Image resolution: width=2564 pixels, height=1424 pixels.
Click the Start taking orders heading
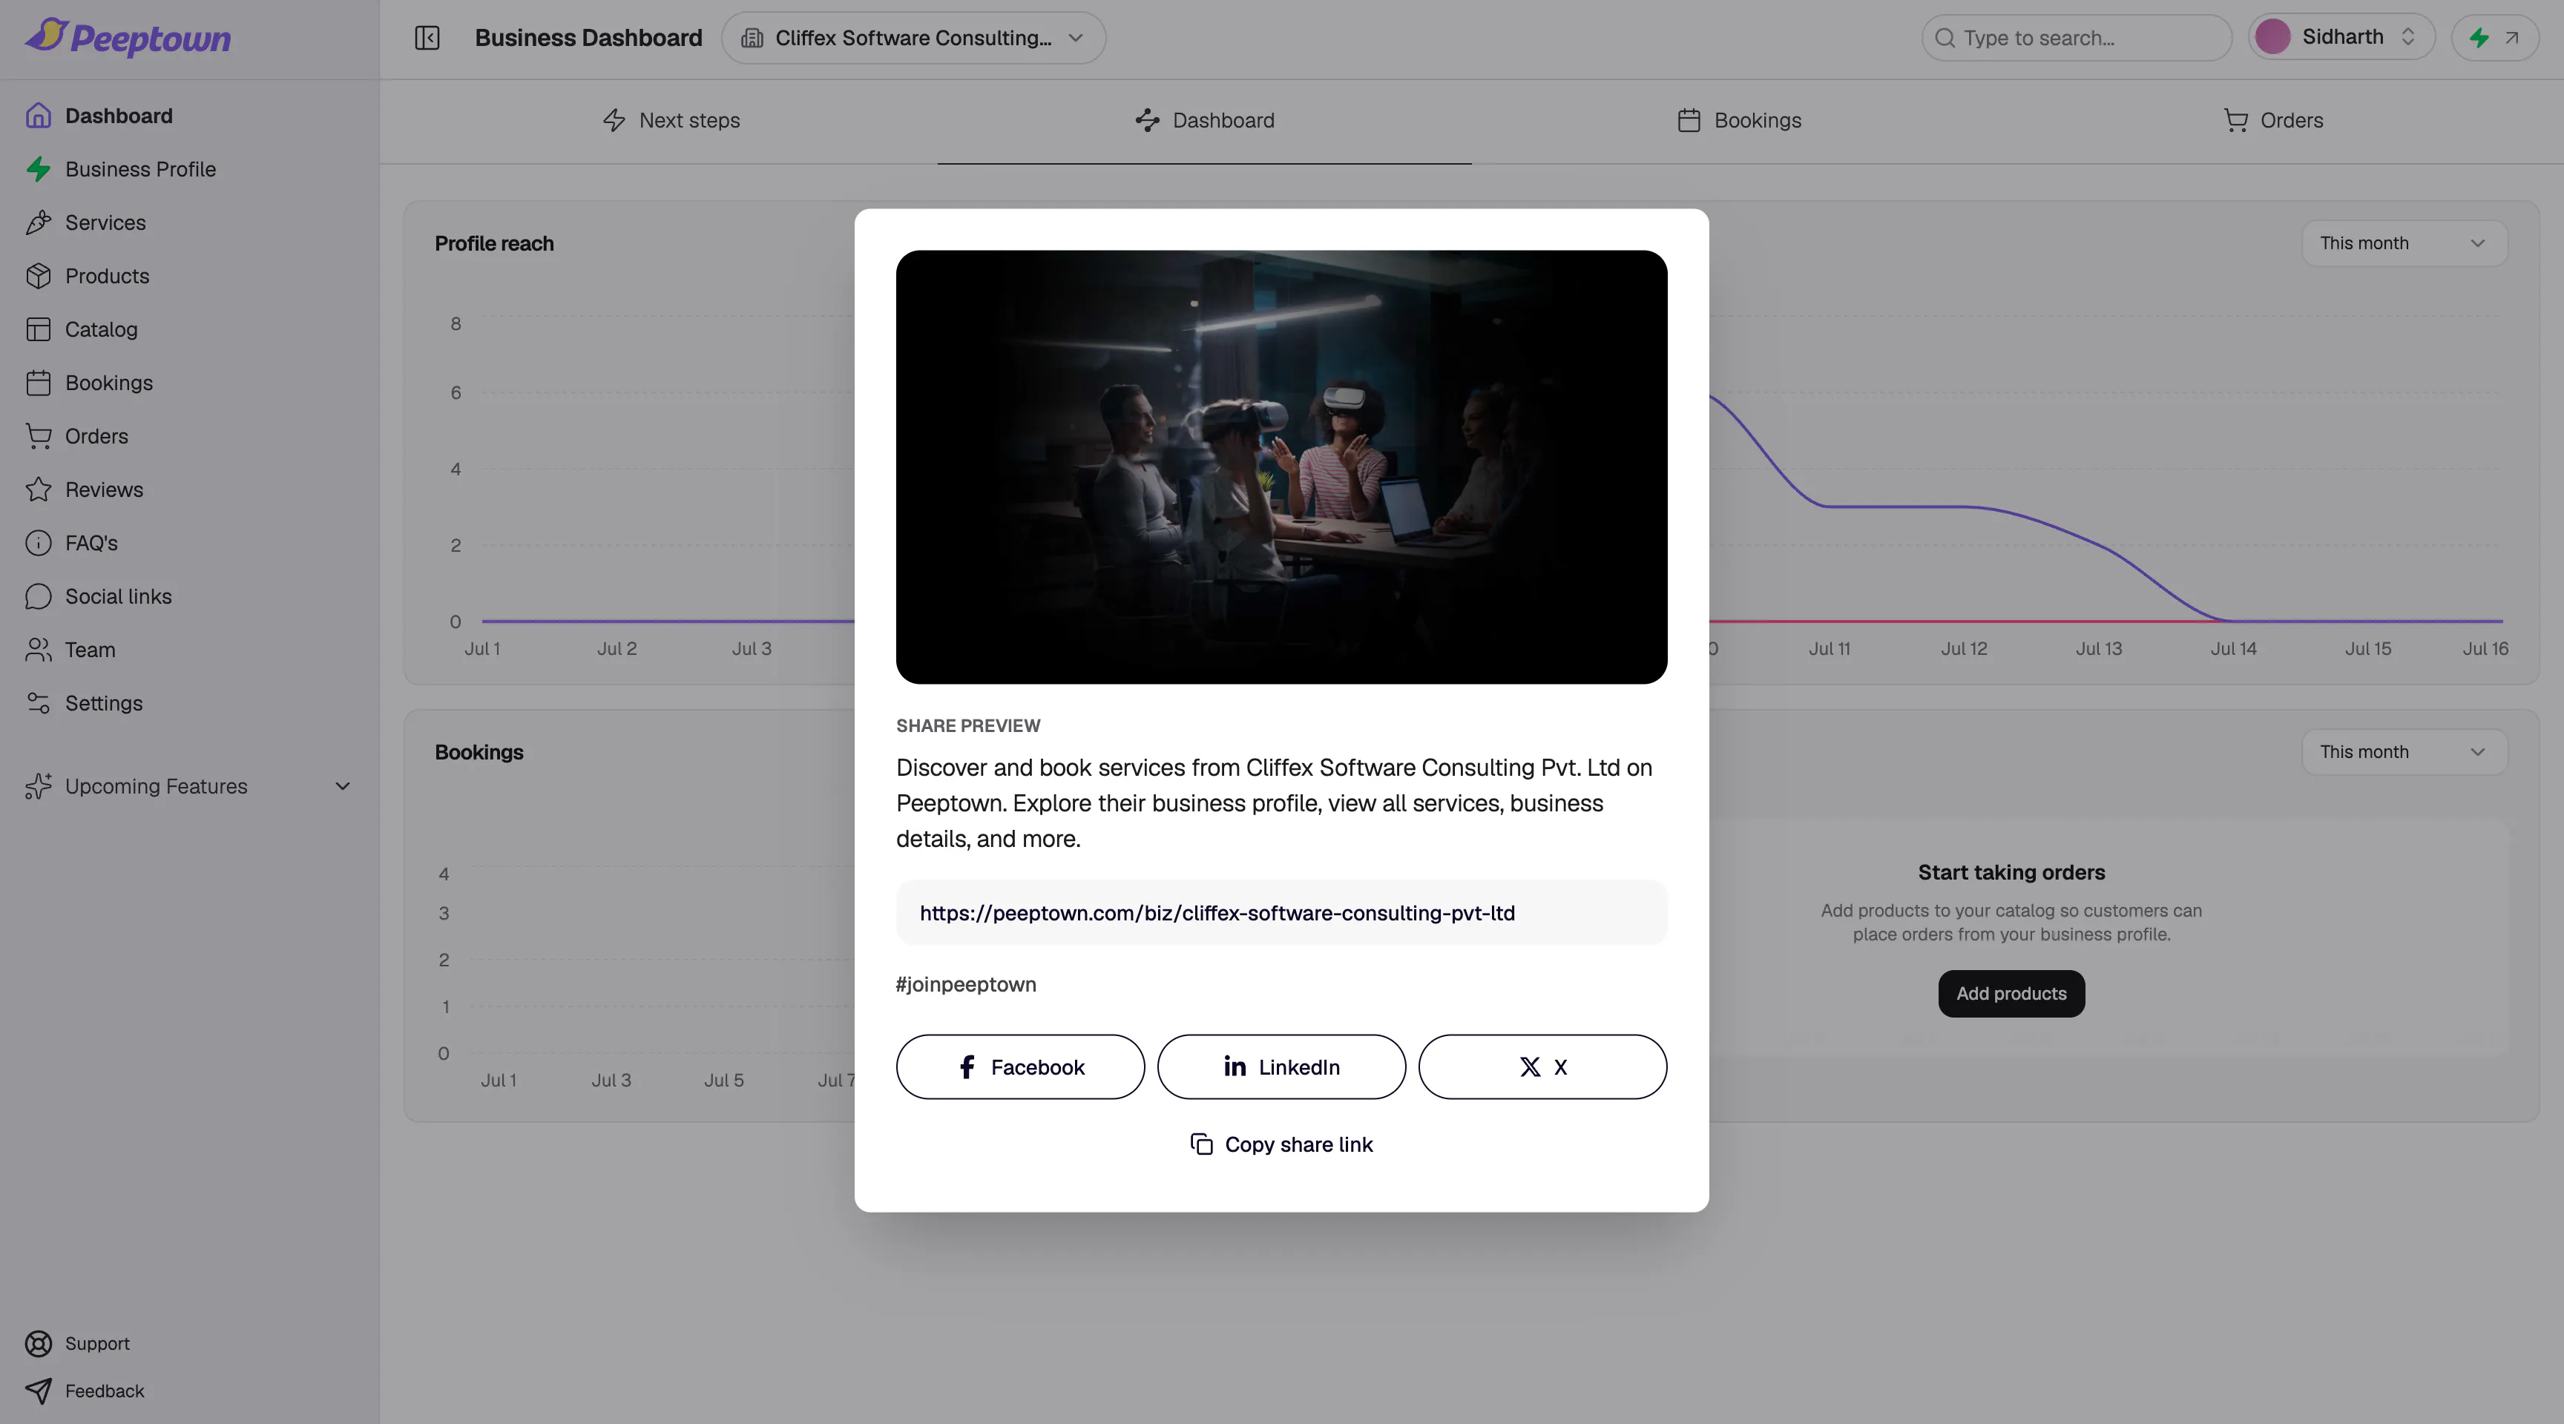pyautogui.click(x=2011, y=873)
